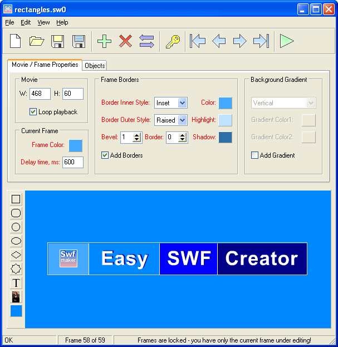Click the Gradient Color1 swatch
The image size is (338, 347).
[x=308, y=120]
